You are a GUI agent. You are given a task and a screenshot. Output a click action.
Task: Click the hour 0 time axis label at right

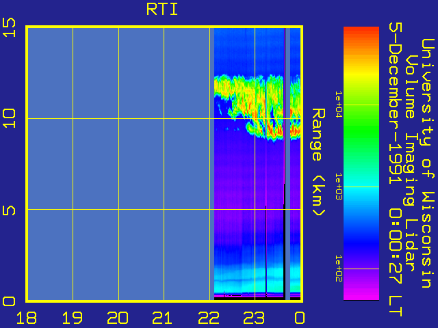point(300,318)
